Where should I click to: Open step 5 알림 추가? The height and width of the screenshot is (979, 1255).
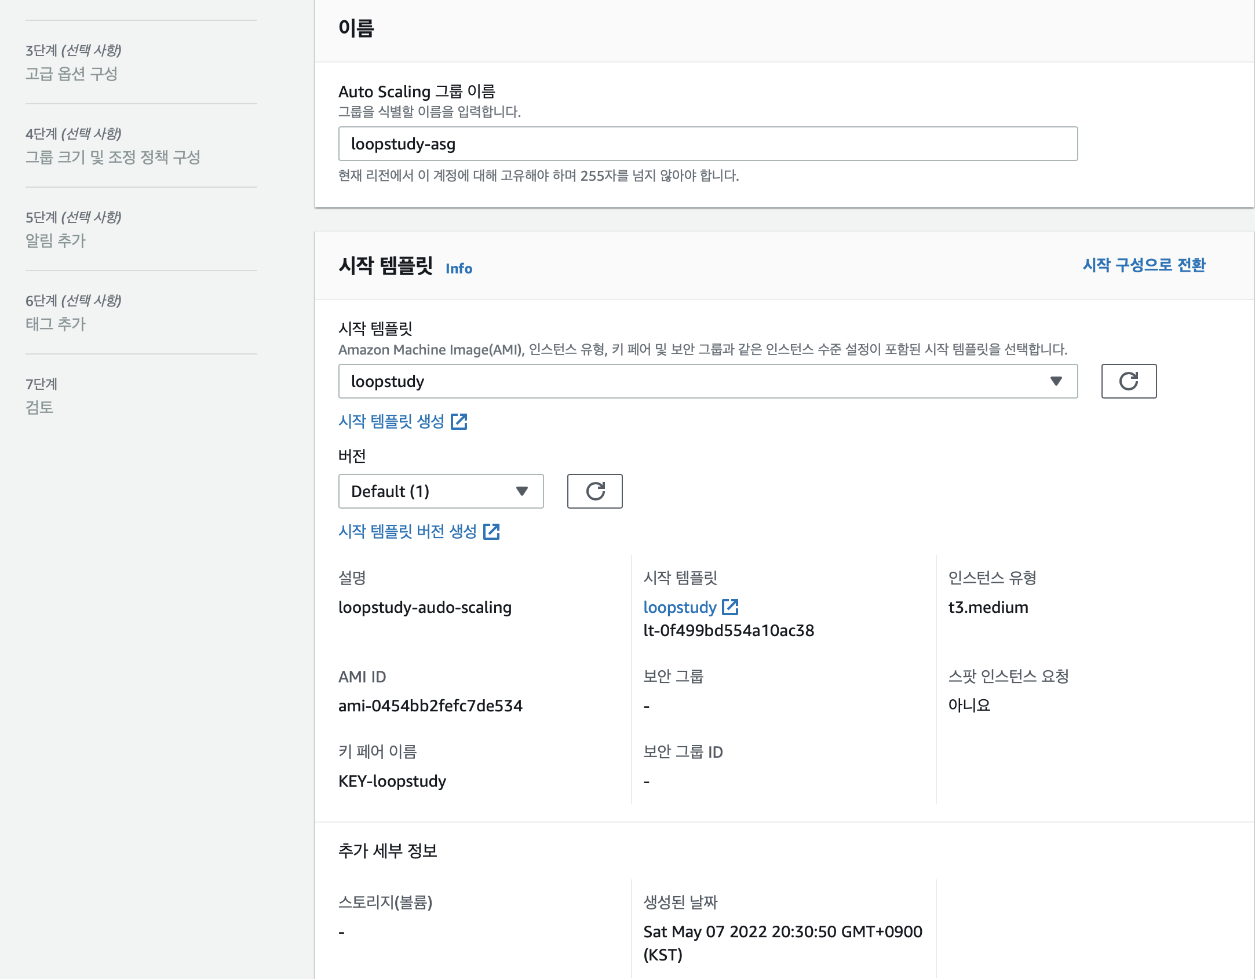click(55, 240)
